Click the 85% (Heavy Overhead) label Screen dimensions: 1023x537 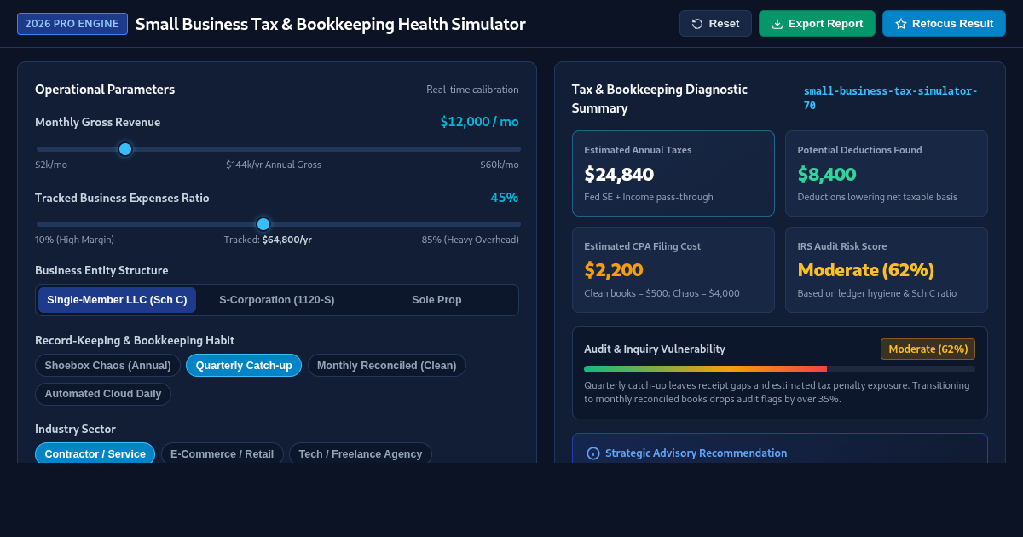point(471,240)
